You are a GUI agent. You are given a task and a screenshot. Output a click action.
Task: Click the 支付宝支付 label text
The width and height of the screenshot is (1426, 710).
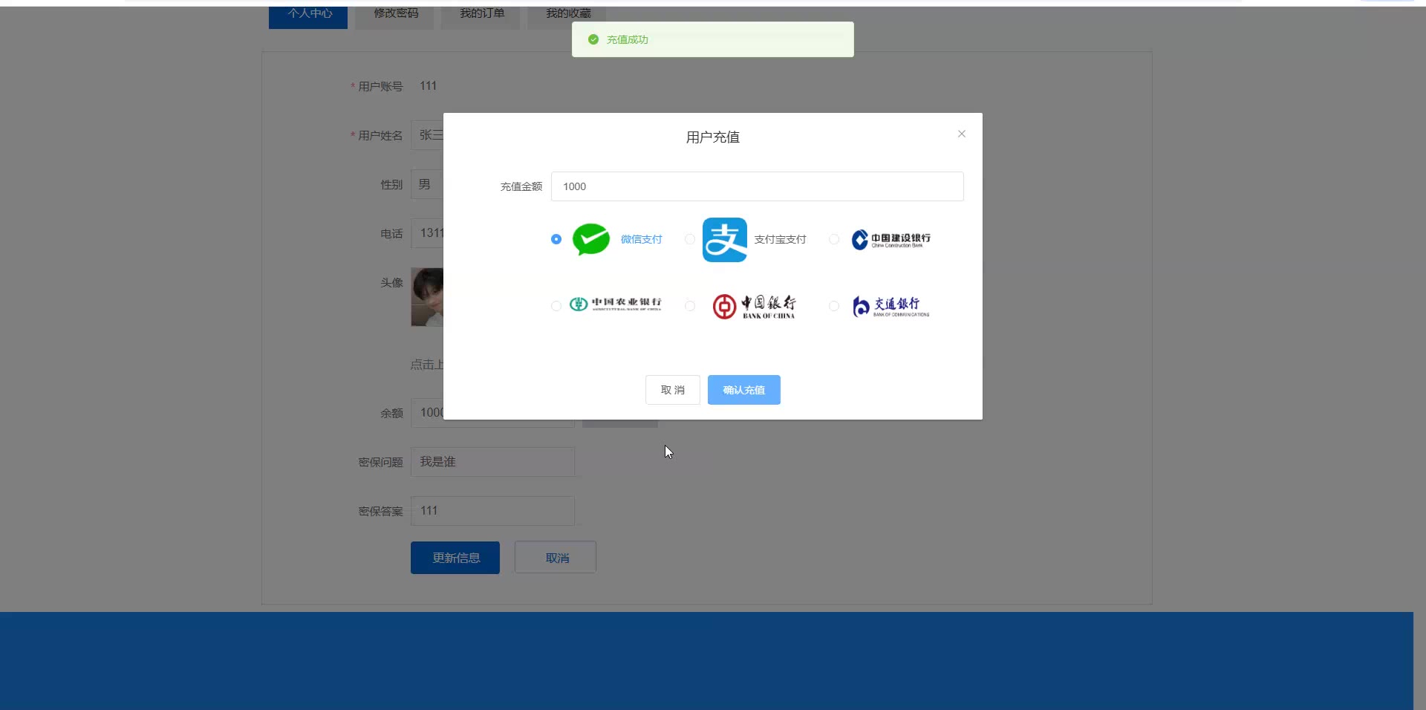(x=780, y=239)
